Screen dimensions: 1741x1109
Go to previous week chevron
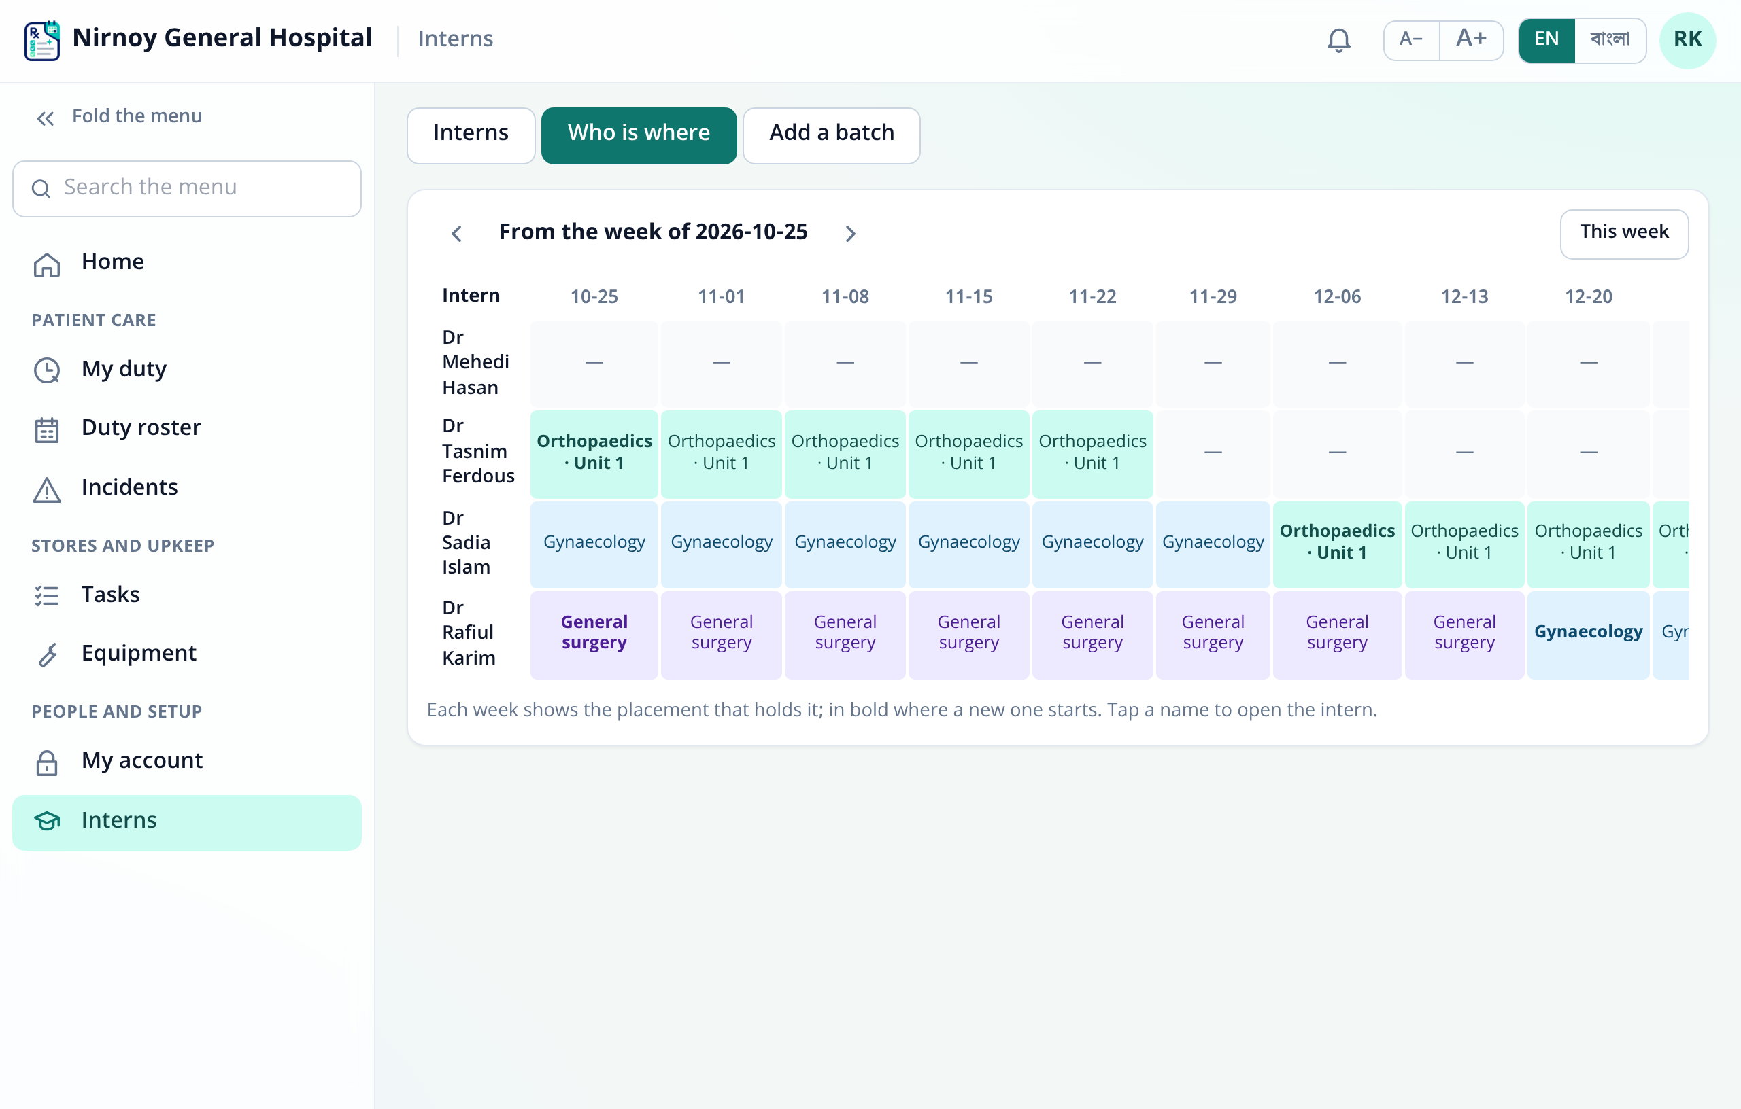coord(456,233)
